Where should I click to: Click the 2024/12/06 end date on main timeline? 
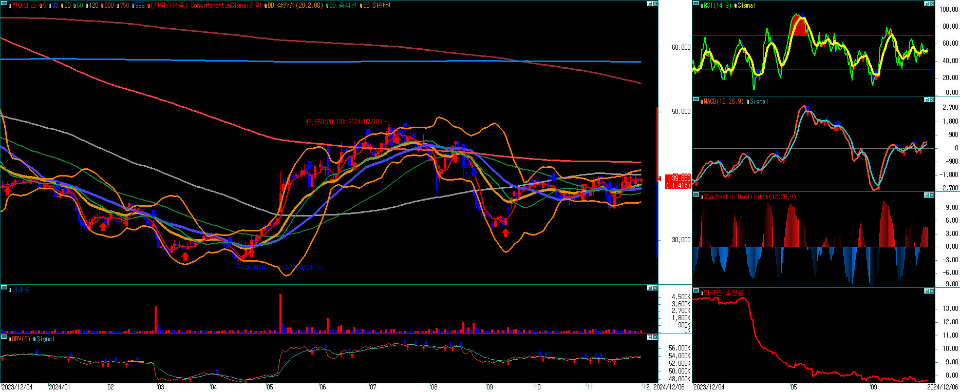(x=669, y=387)
